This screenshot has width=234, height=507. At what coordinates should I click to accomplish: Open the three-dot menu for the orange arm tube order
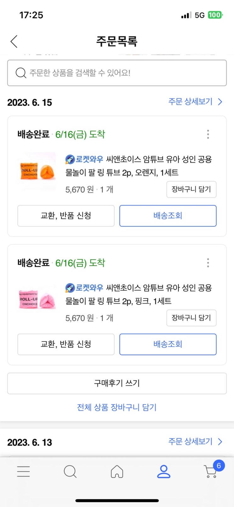point(208,134)
